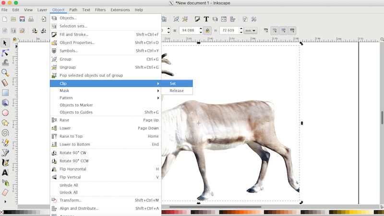Pick the Measure ruler tool

point(5,82)
